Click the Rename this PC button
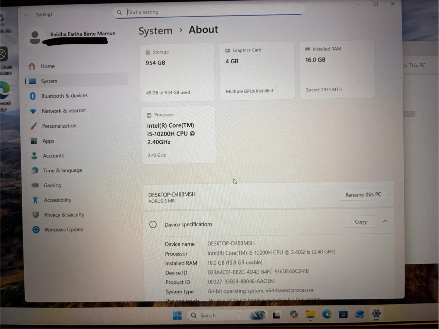 tap(363, 195)
